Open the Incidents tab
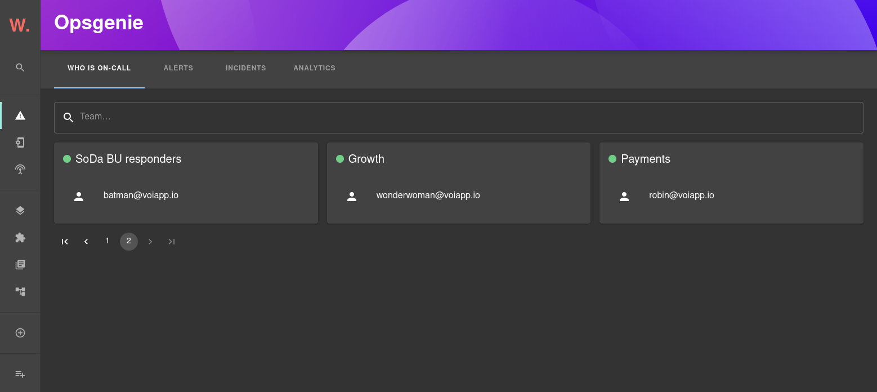Screen dimensions: 877x392 246,68
